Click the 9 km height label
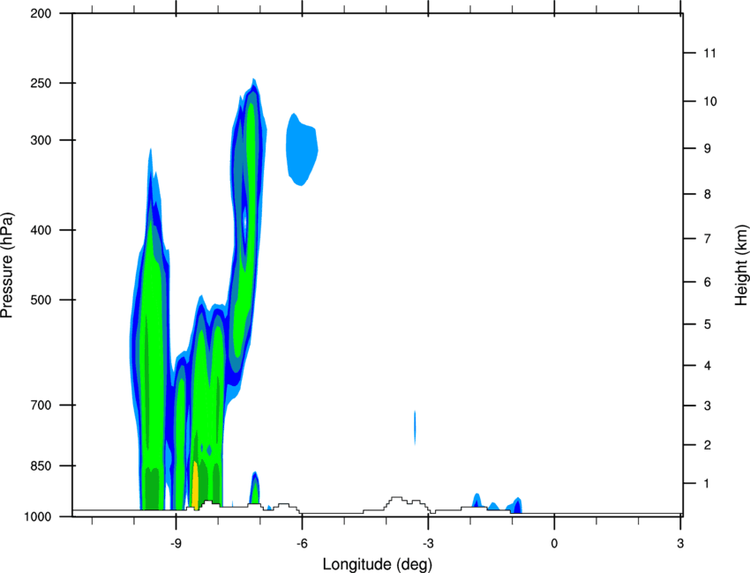750x573 pixels. pyautogui.click(x=707, y=149)
